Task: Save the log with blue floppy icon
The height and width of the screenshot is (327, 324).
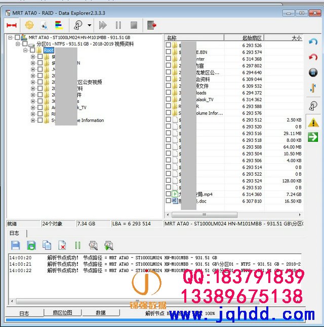Action: click(x=16, y=245)
